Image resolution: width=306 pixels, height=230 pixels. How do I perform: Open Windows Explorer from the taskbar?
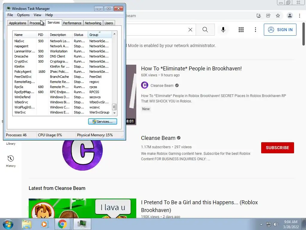(x=27, y=224)
